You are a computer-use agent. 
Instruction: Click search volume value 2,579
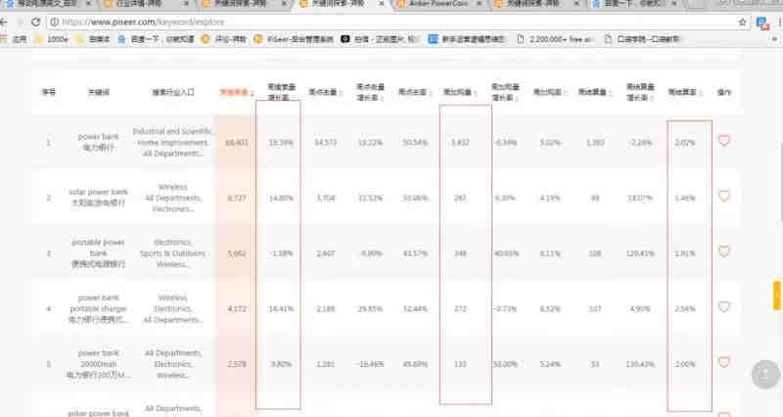pyautogui.click(x=236, y=364)
